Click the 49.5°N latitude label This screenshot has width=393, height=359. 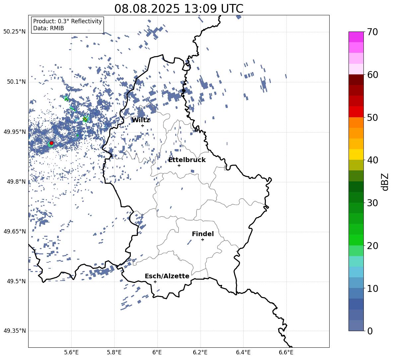(16, 281)
